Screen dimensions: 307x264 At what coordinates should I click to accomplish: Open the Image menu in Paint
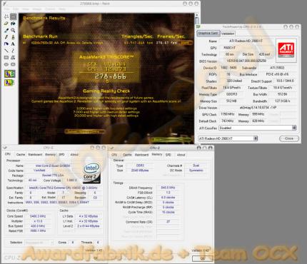pos(37,9)
